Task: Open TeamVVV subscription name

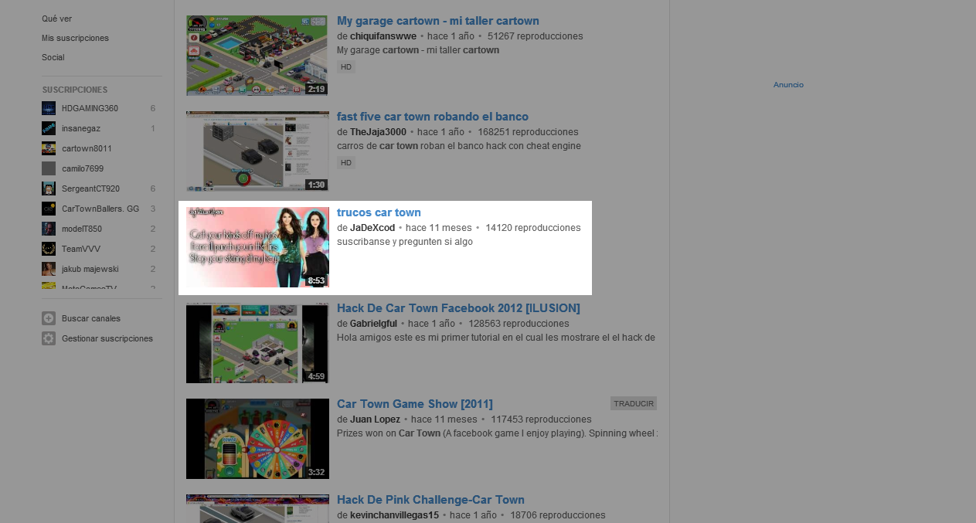Action: point(80,249)
